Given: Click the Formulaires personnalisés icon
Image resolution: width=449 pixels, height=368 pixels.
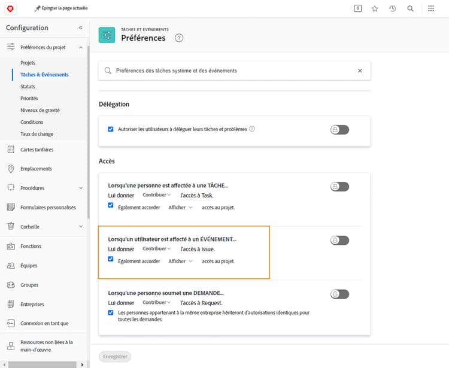Looking at the screenshot, I should (11, 207).
